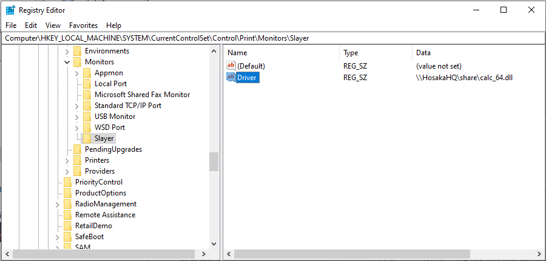Expand the Printers key

[x=67, y=160]
